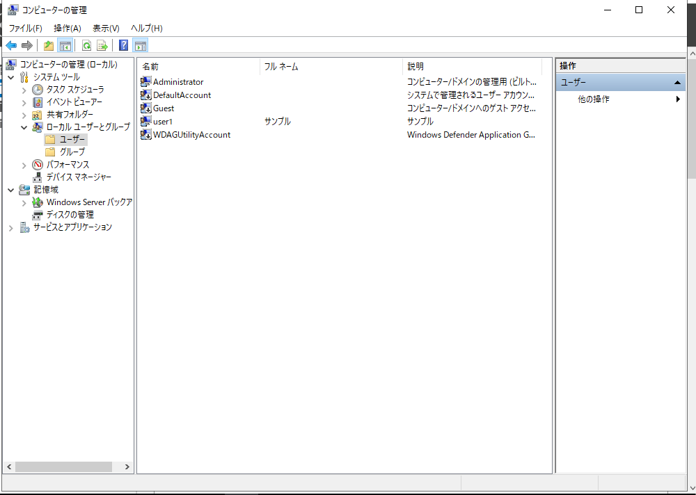Open the ヘルプ(H) menu

(x=146, y=29)
